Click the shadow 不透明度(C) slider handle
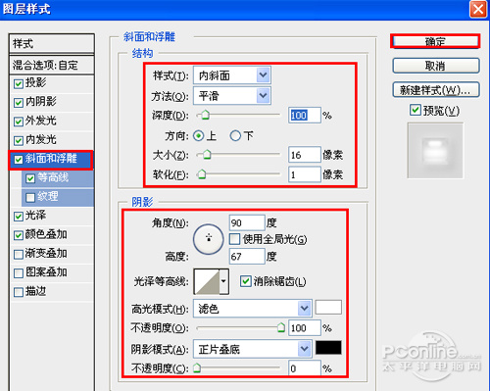This screenshot has height=391, width=490. coord(197,368)
